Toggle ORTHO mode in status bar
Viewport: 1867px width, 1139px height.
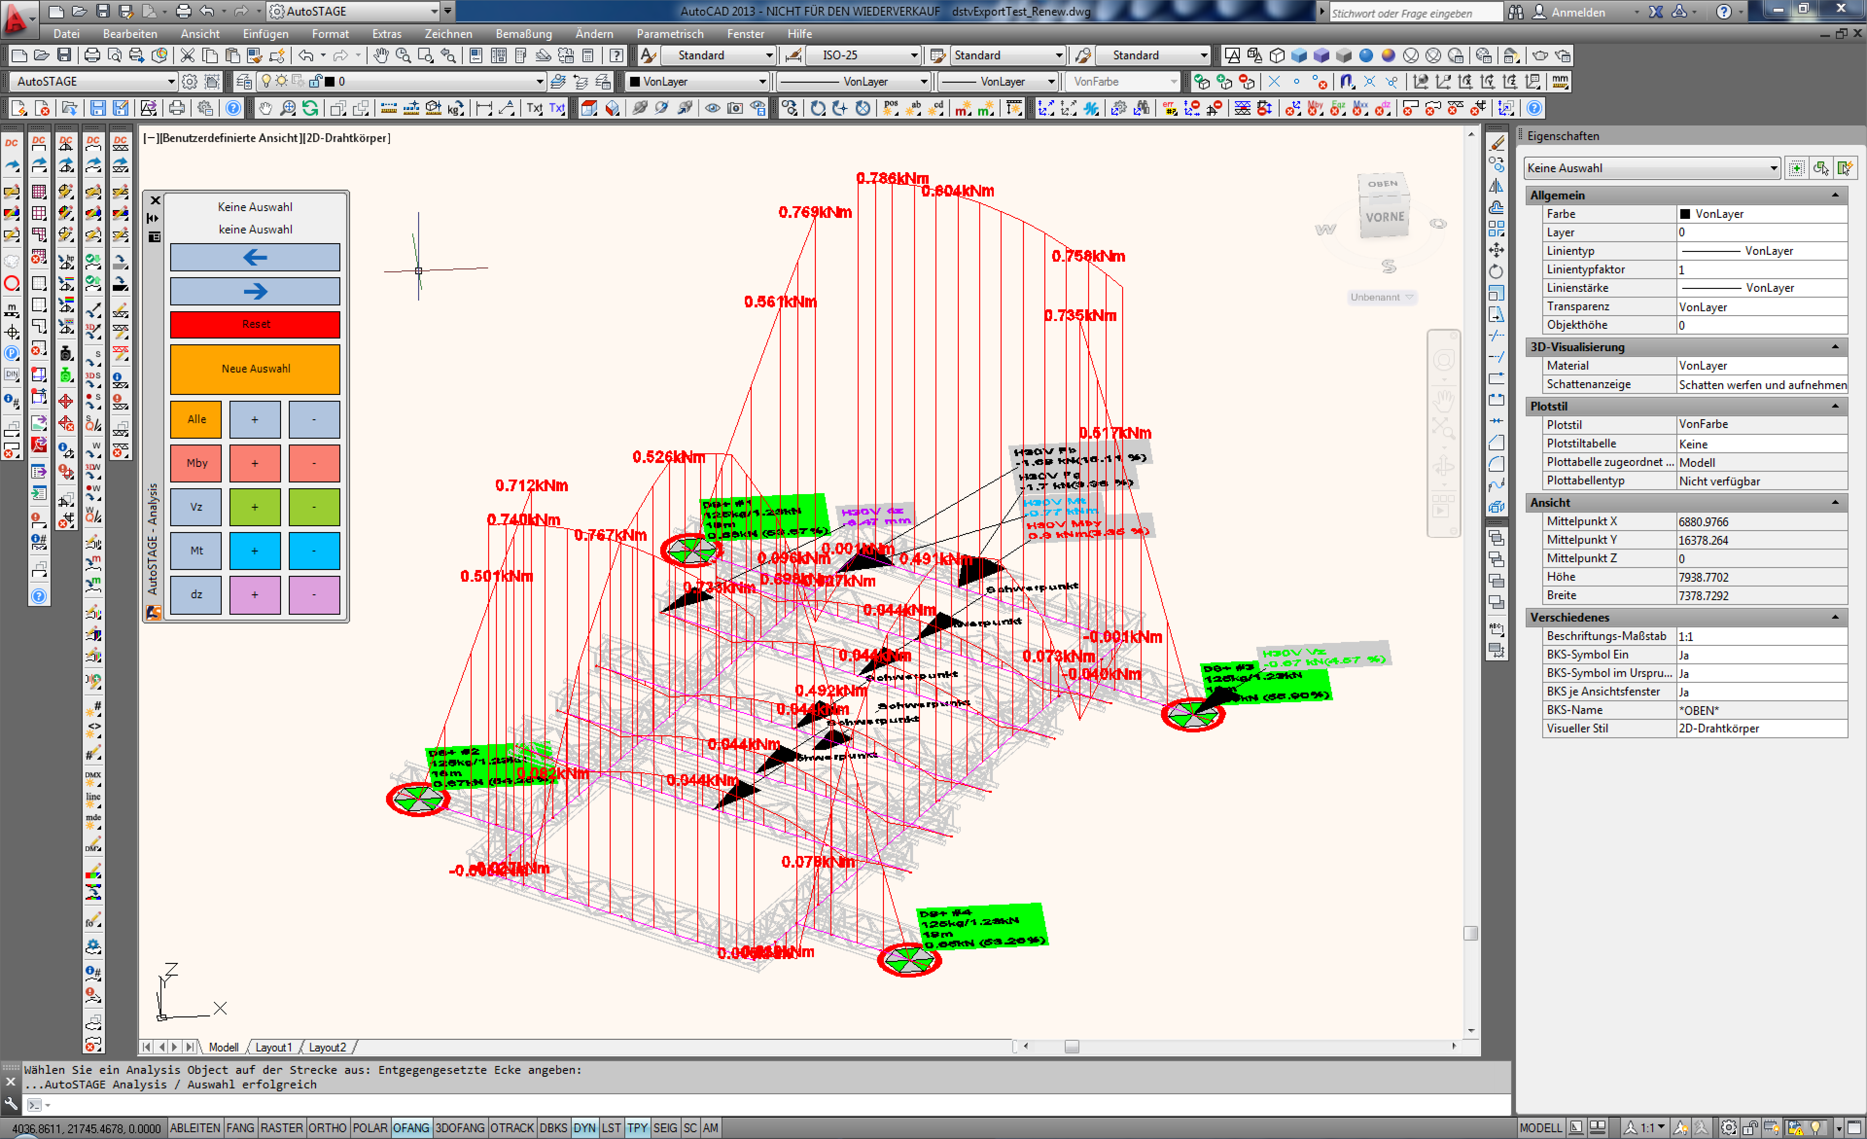pyautogui.click(x=327, y=1128)
